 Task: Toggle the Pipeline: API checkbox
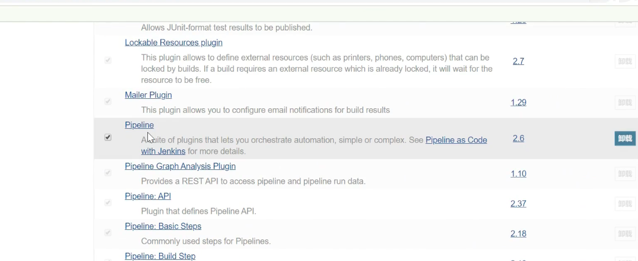pos(108,202)
